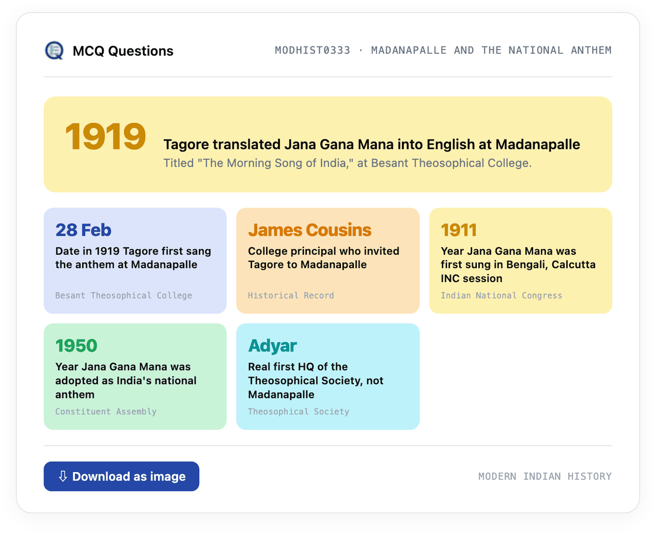656x533 pixels.
Task: Click the Indian National Congress source label
Action: tap(502, 295)
